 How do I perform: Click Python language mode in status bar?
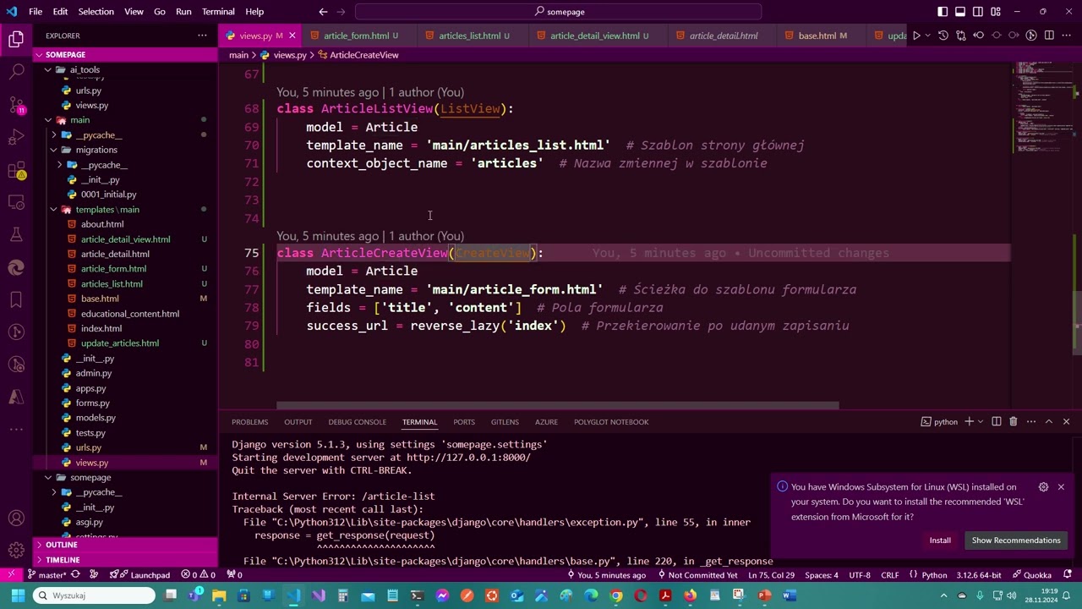click(934, 575)
